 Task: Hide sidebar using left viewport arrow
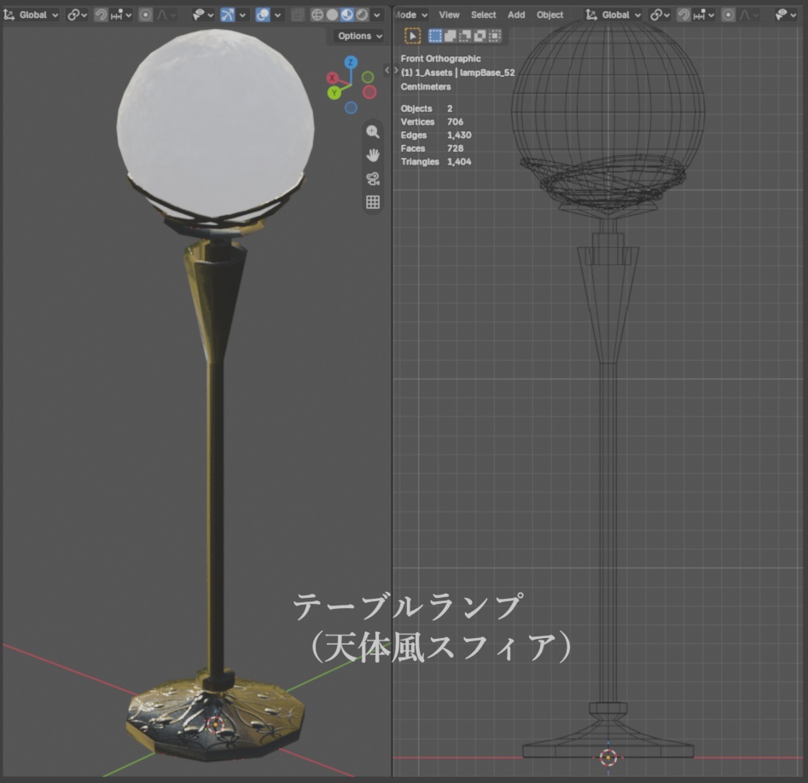coord(387,70)
